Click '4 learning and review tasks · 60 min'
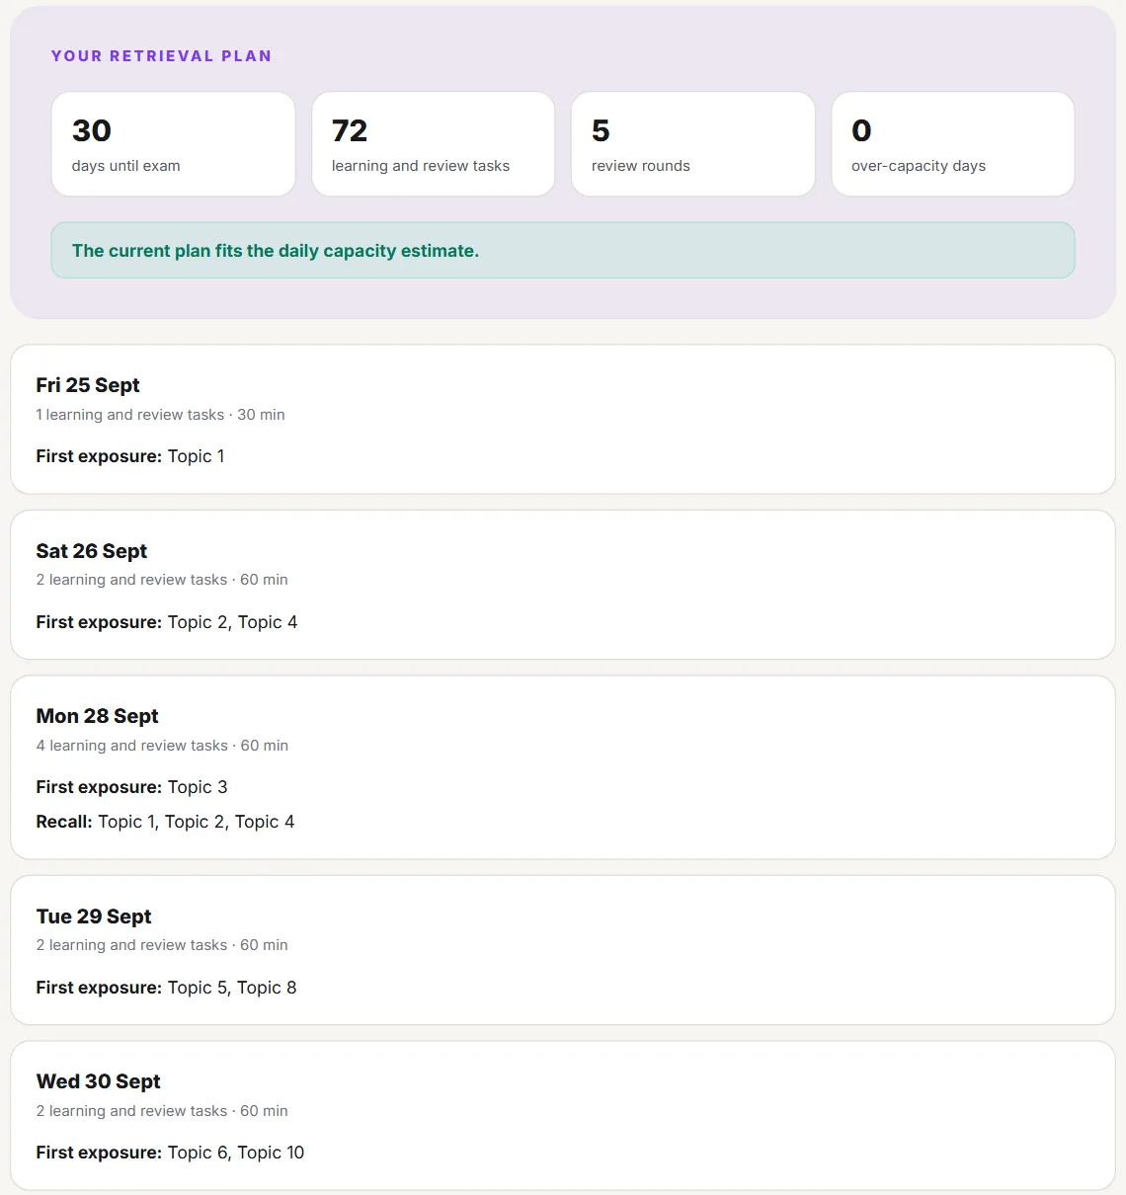This screenshot has width=1126, height=1195. pyautogui.click(x=162, y=746)
